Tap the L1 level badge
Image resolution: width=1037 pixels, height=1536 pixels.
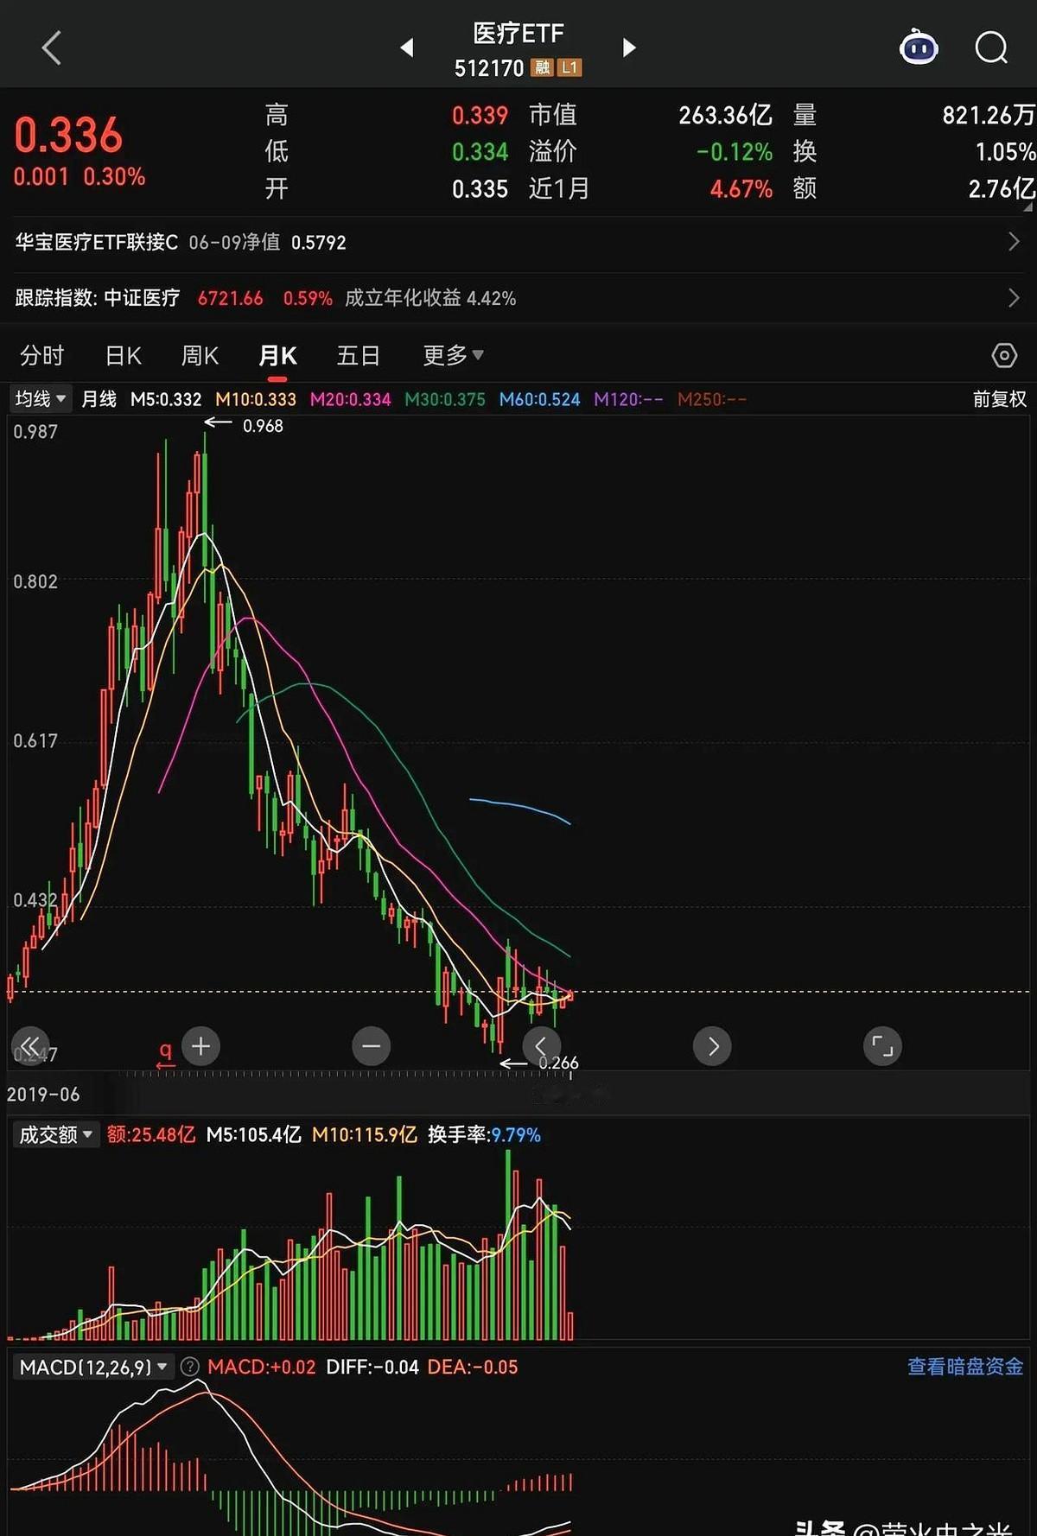point(569,67)
